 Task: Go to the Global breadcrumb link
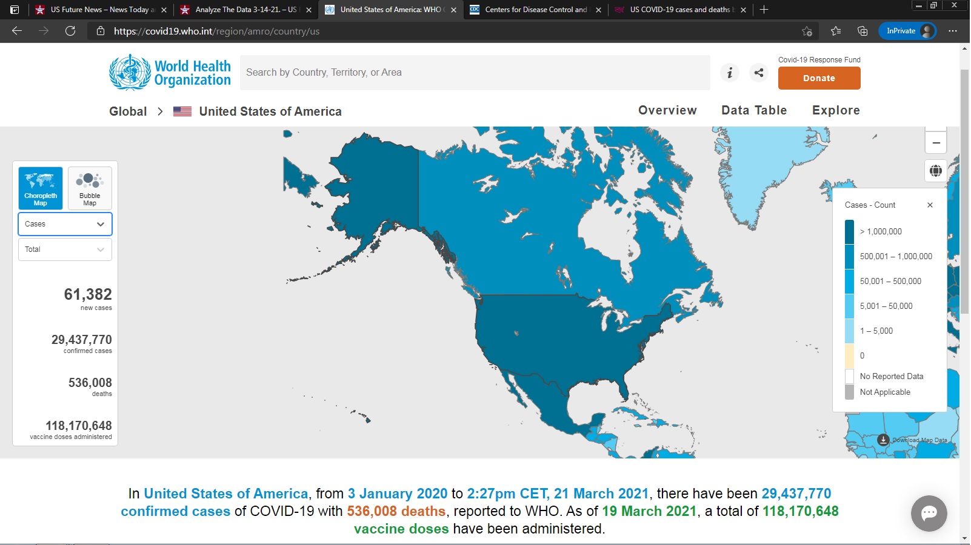tap(128, 111)
